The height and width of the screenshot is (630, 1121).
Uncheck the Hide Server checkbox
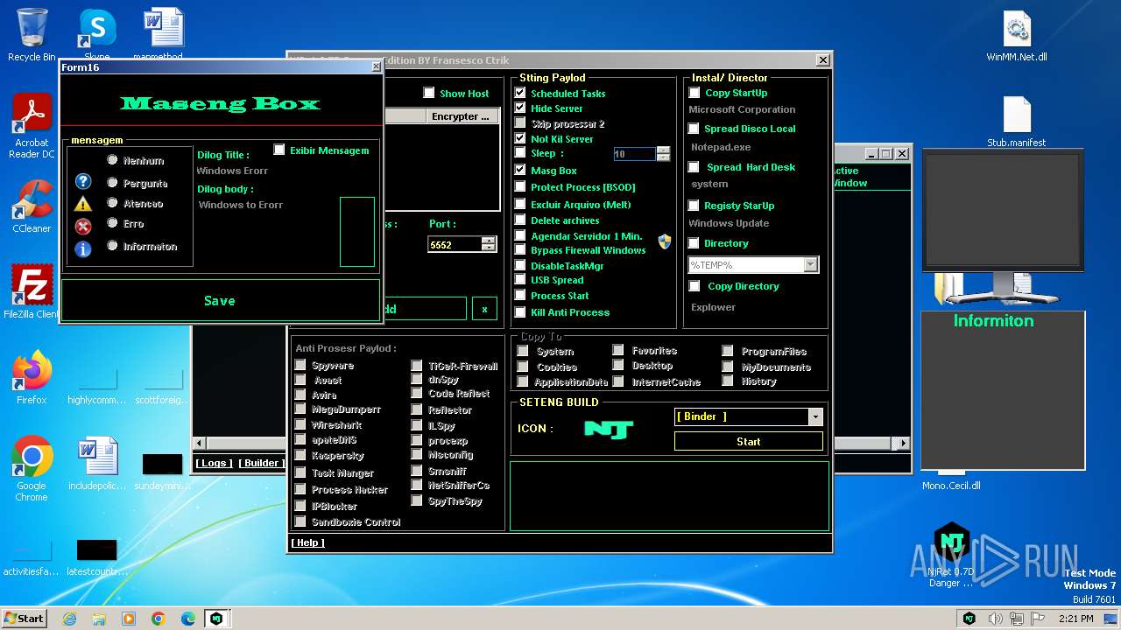coord(520,108)
